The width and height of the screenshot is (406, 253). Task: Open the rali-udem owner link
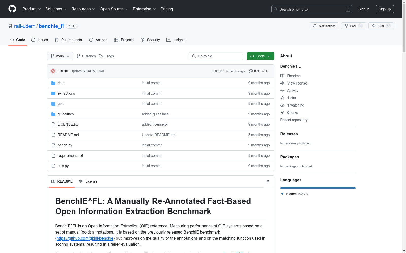point(25,26)
